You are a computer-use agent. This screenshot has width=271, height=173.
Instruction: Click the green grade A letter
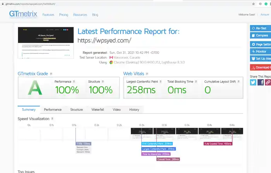click(35, 88)
